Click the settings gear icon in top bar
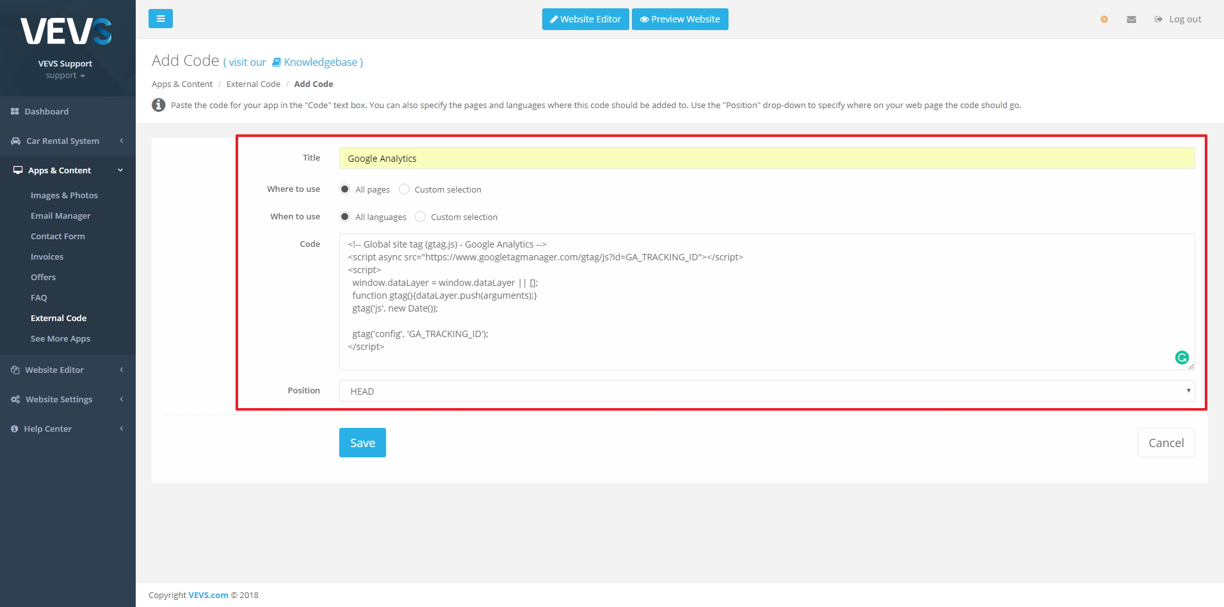1224x607 pixels. click(1104, 19)
